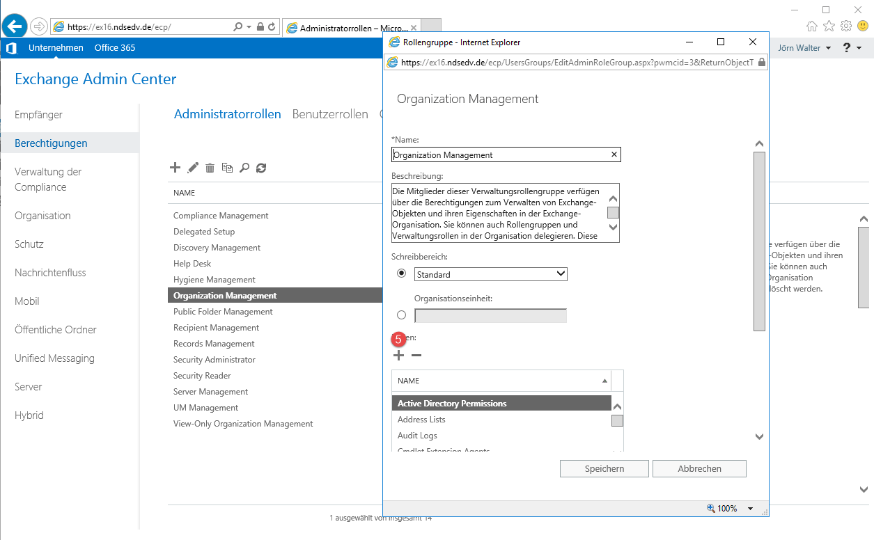Viewport: 874px width, 540px height.
Task: Select the Standard write scope radio button
Action: pos(401,273)
